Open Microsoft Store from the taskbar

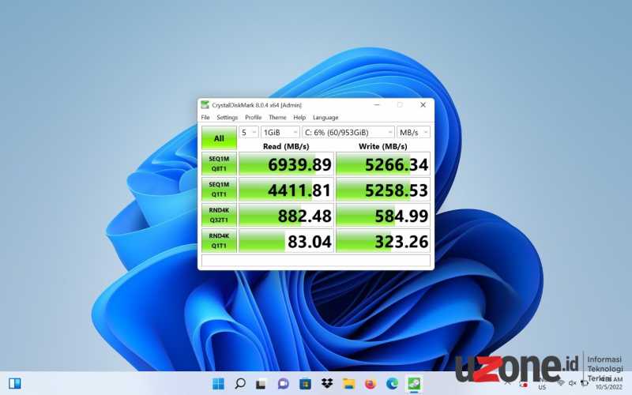305,383
